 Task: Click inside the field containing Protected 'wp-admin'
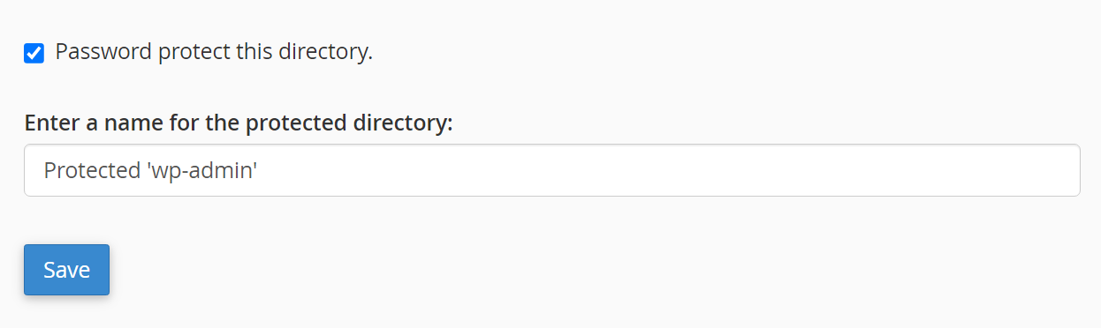tap(551, 170)
